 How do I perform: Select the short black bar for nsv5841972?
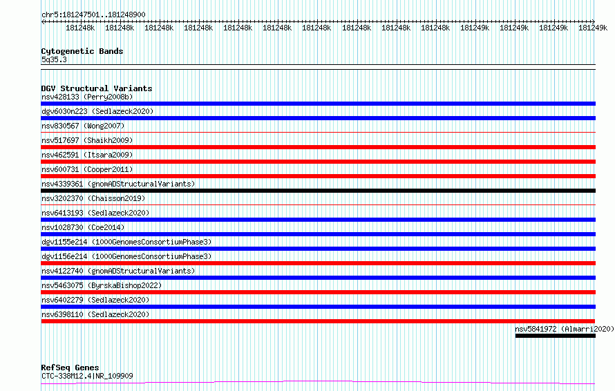[556, 336]
